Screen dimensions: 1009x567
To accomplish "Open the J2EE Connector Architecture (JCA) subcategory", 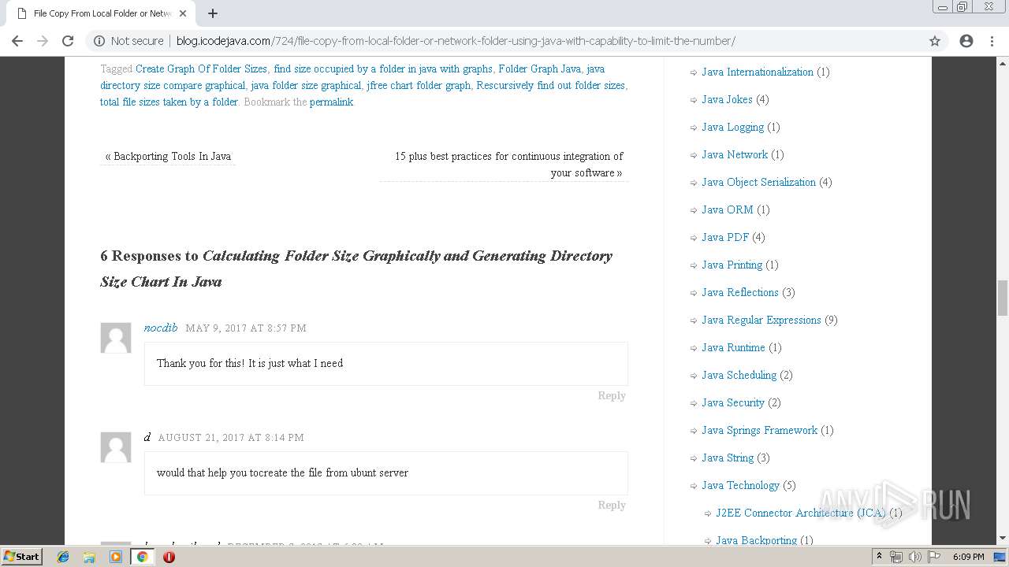I will tap(801, 513).
